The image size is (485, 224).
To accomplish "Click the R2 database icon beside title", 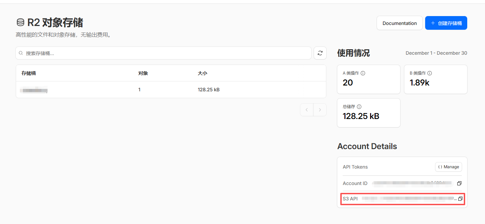I will click(x=21, y=23).
